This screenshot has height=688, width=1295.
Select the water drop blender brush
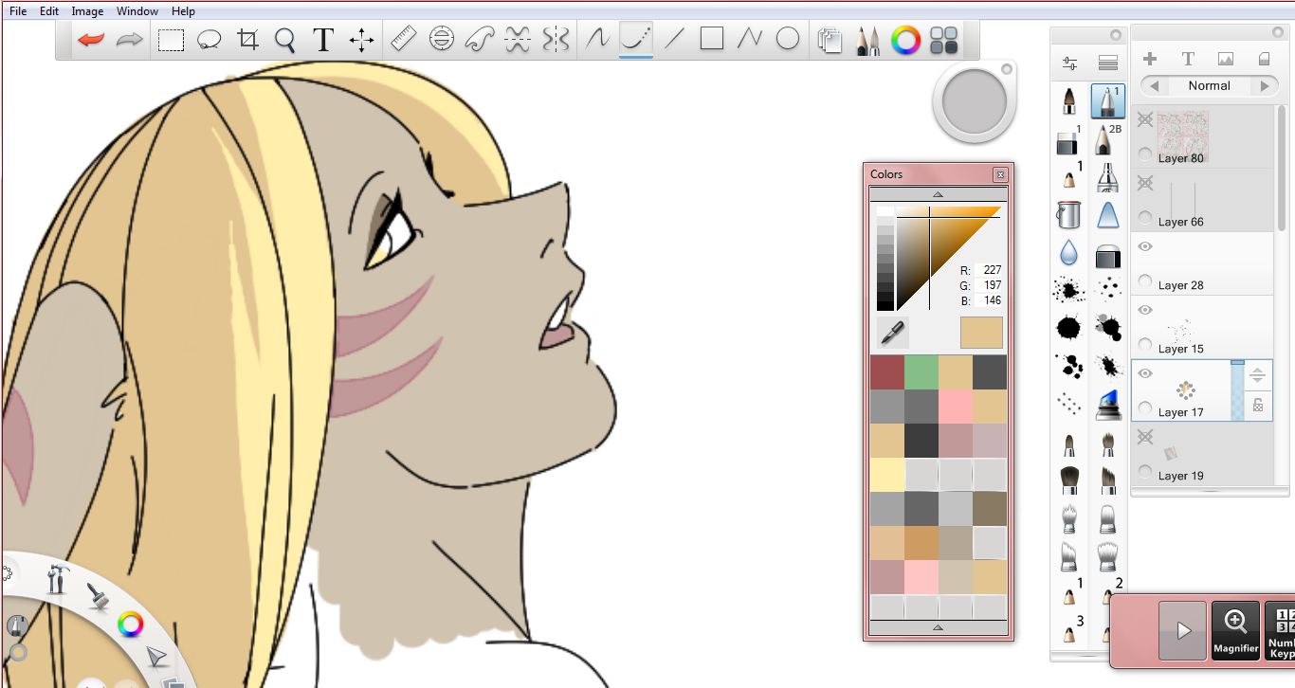pyautogui.click(x=1068, y=252)
